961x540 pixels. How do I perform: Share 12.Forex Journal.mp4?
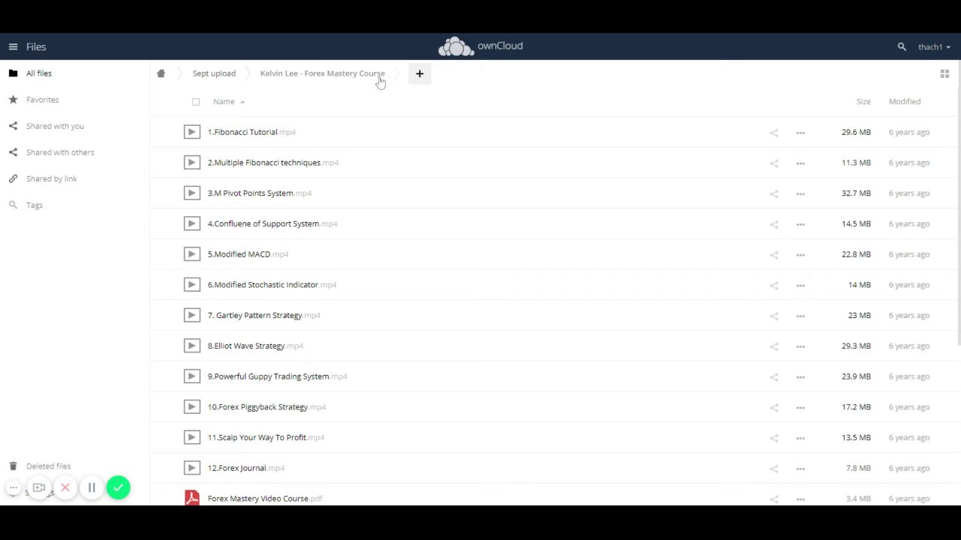tap(774, 469)
